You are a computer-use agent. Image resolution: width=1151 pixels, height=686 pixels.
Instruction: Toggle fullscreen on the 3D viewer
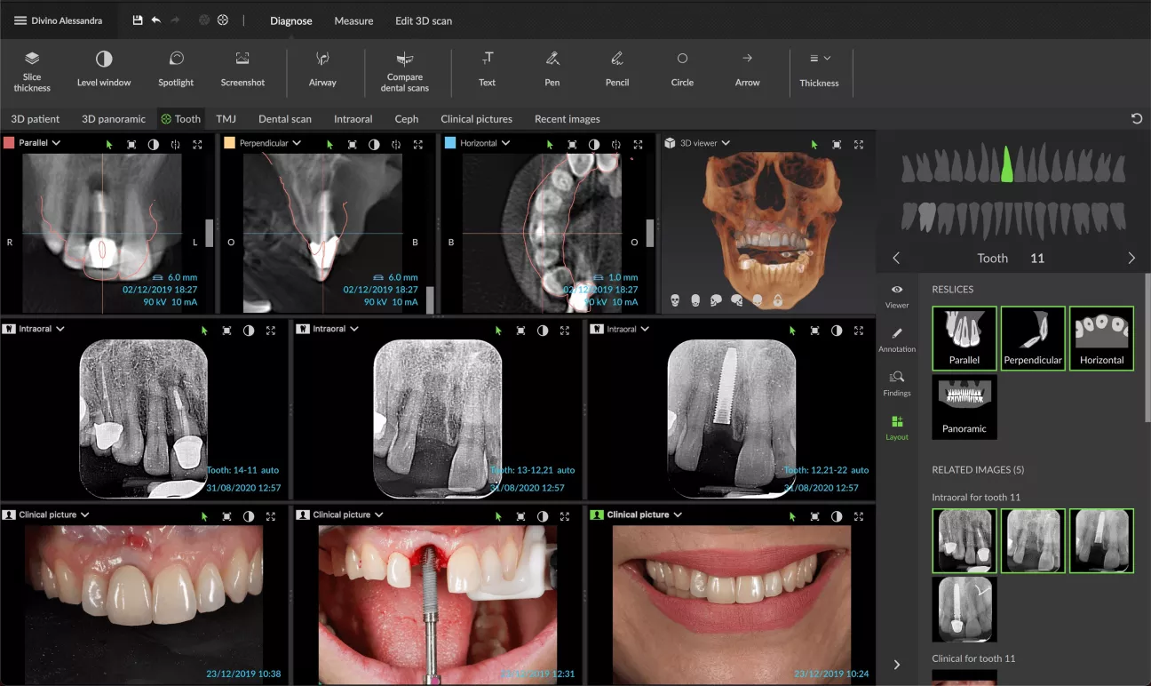pos(858,142)
